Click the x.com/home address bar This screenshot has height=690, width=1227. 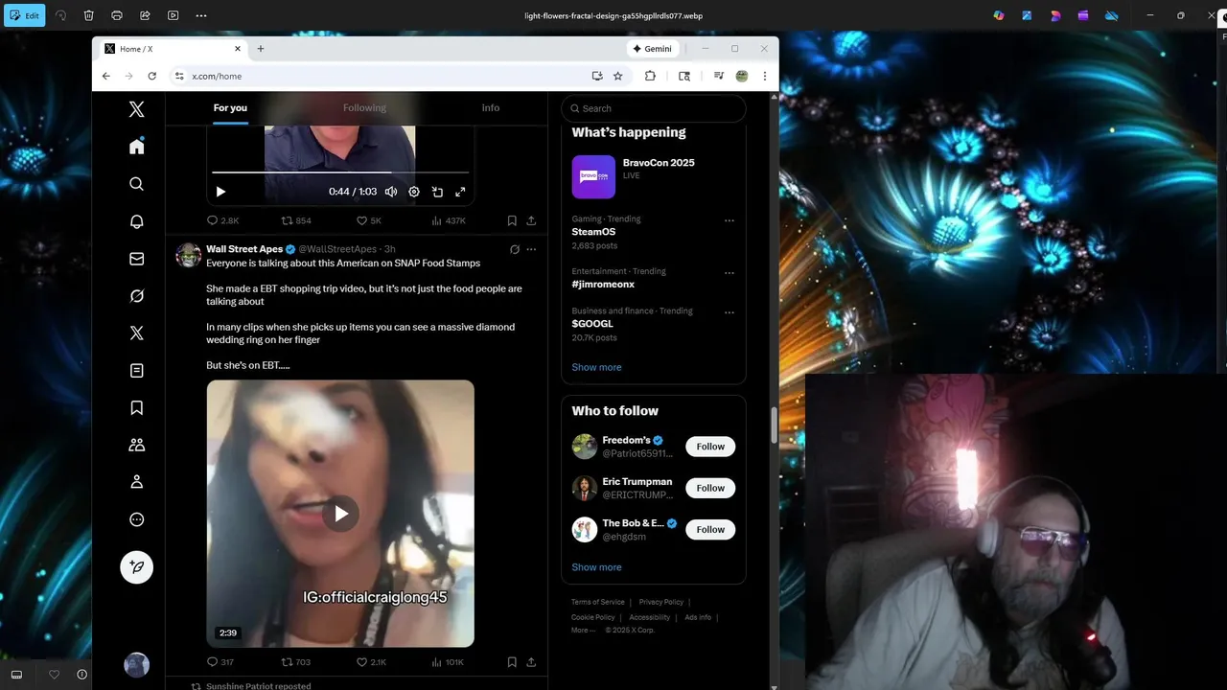383,76
